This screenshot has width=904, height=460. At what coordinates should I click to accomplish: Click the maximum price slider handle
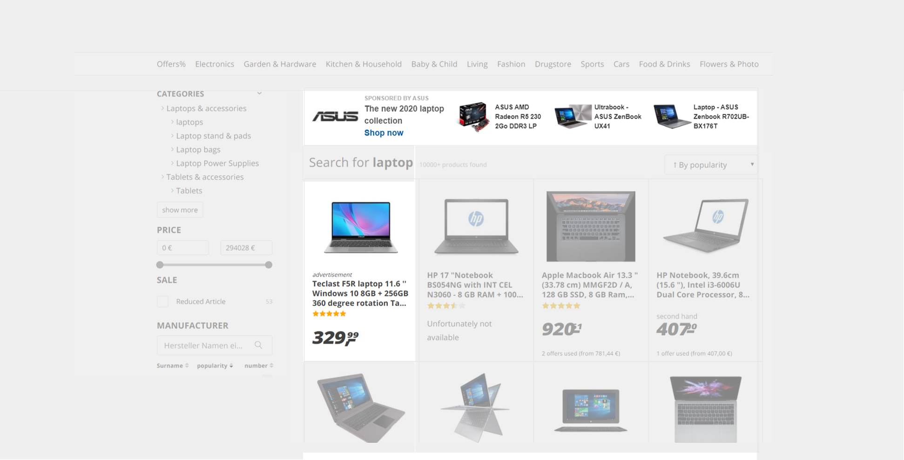(x=269, y=265)
